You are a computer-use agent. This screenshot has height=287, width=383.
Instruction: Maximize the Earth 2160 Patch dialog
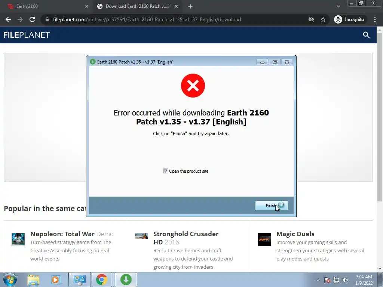(275, 62)
